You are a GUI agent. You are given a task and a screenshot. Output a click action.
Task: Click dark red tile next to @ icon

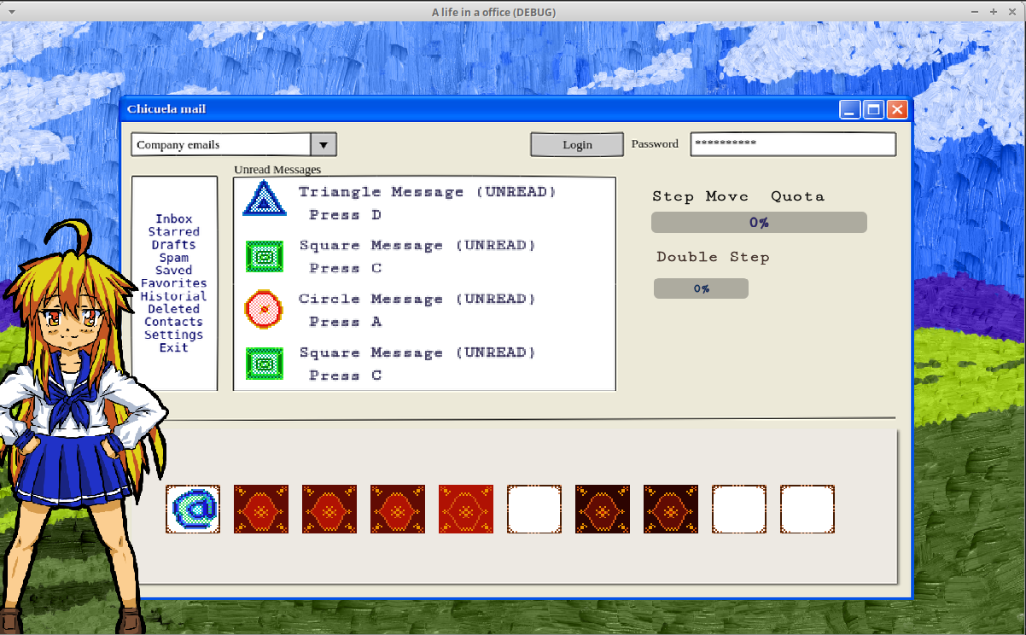[x=261, y=510]
